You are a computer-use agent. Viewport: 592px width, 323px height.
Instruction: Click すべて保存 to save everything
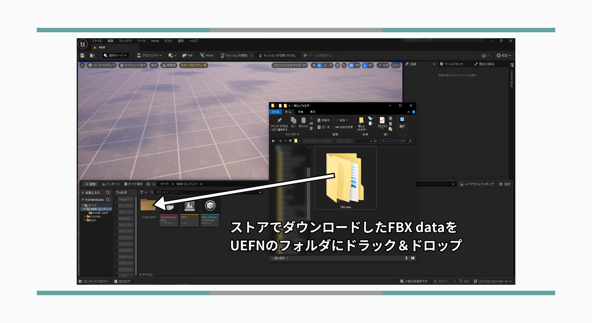tap(133, 184)
